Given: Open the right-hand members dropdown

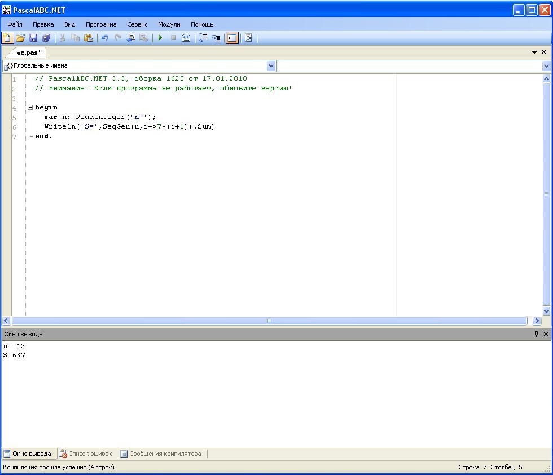Looking at the screenshot, I should [x=546, y=66].
